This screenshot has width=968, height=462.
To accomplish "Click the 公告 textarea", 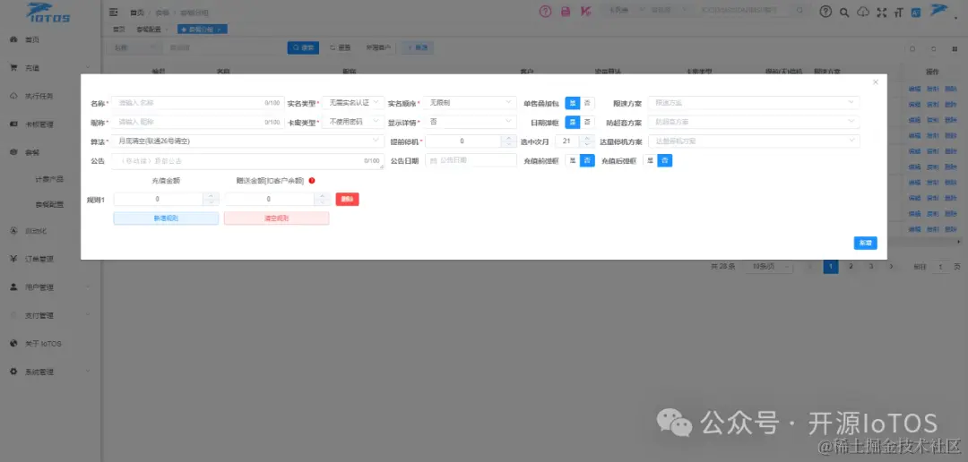I will click(x=247, y=161).
